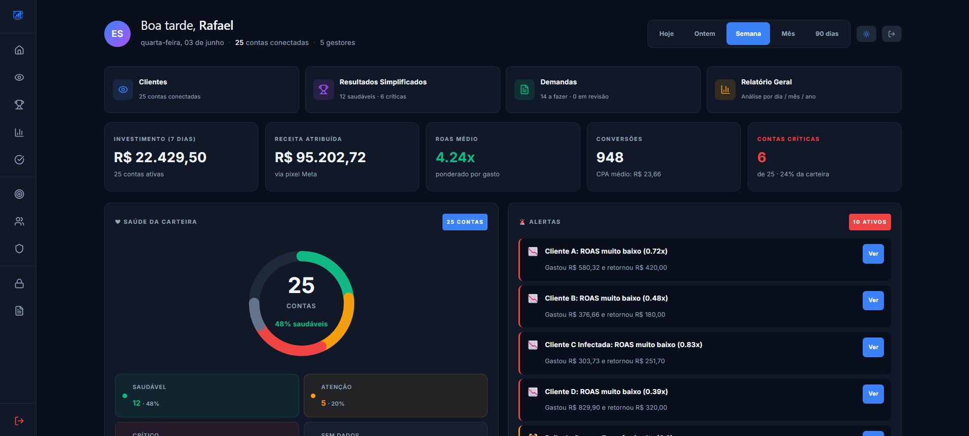The height and width of the screenshot is (436, 969).
Task: Click heart icon beside Saúde da Carteira
Action: (x=118, y=222)
